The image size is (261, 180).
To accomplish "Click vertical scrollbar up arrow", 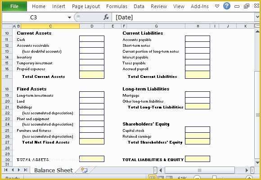I will point(257,31).
